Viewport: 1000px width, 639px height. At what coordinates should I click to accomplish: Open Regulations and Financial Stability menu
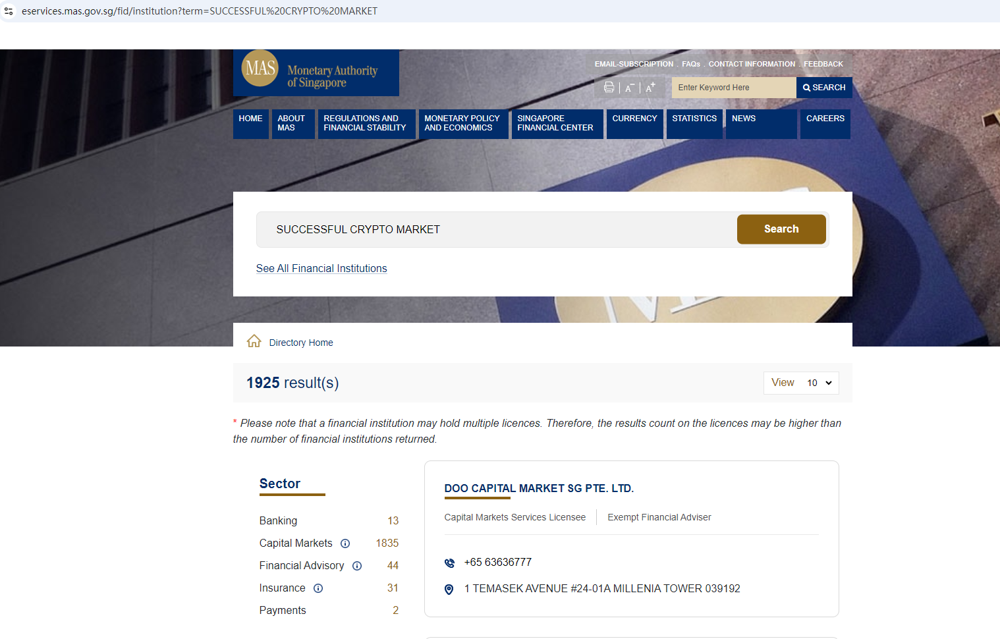click(367, 124)
